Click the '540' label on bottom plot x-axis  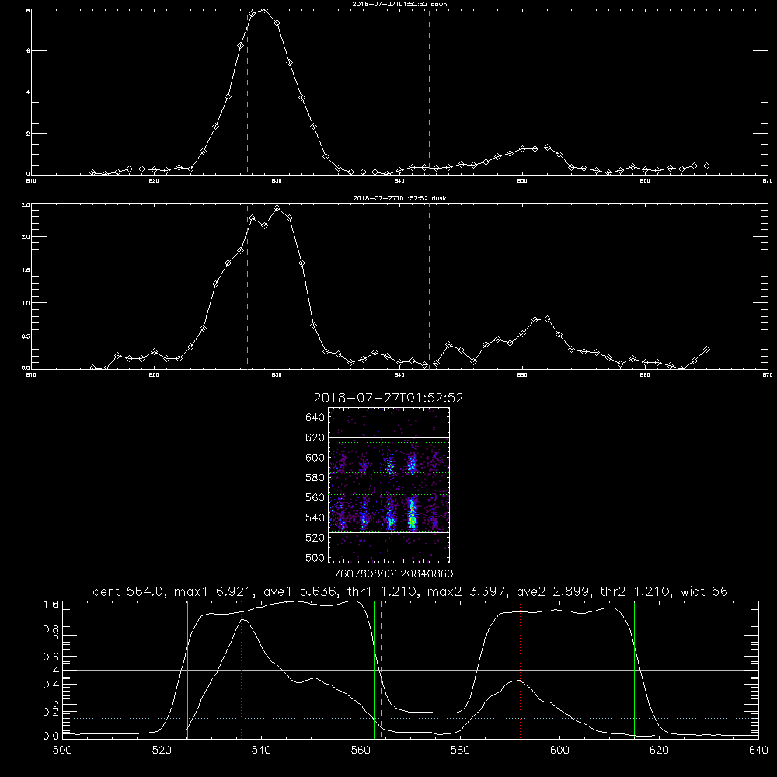coord(261,751)
